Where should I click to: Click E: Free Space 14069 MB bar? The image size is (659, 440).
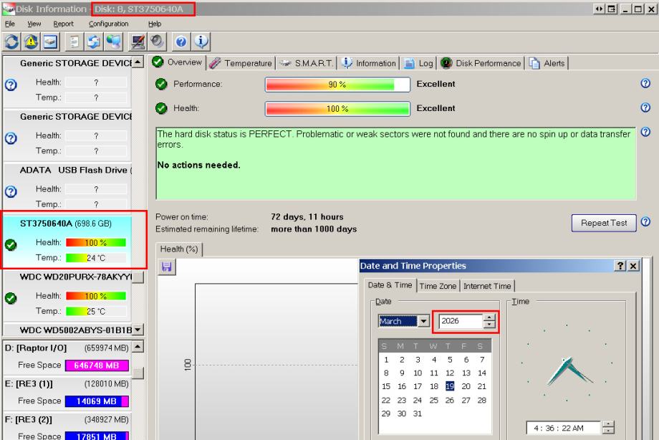point(97,401)
